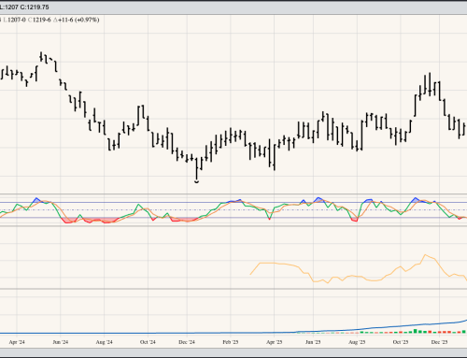Click the lowest price bar with arc marker

point(197,170)
